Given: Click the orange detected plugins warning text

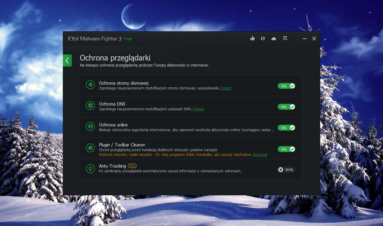Looking at the screenshot, I should click(x=175, y=155).
